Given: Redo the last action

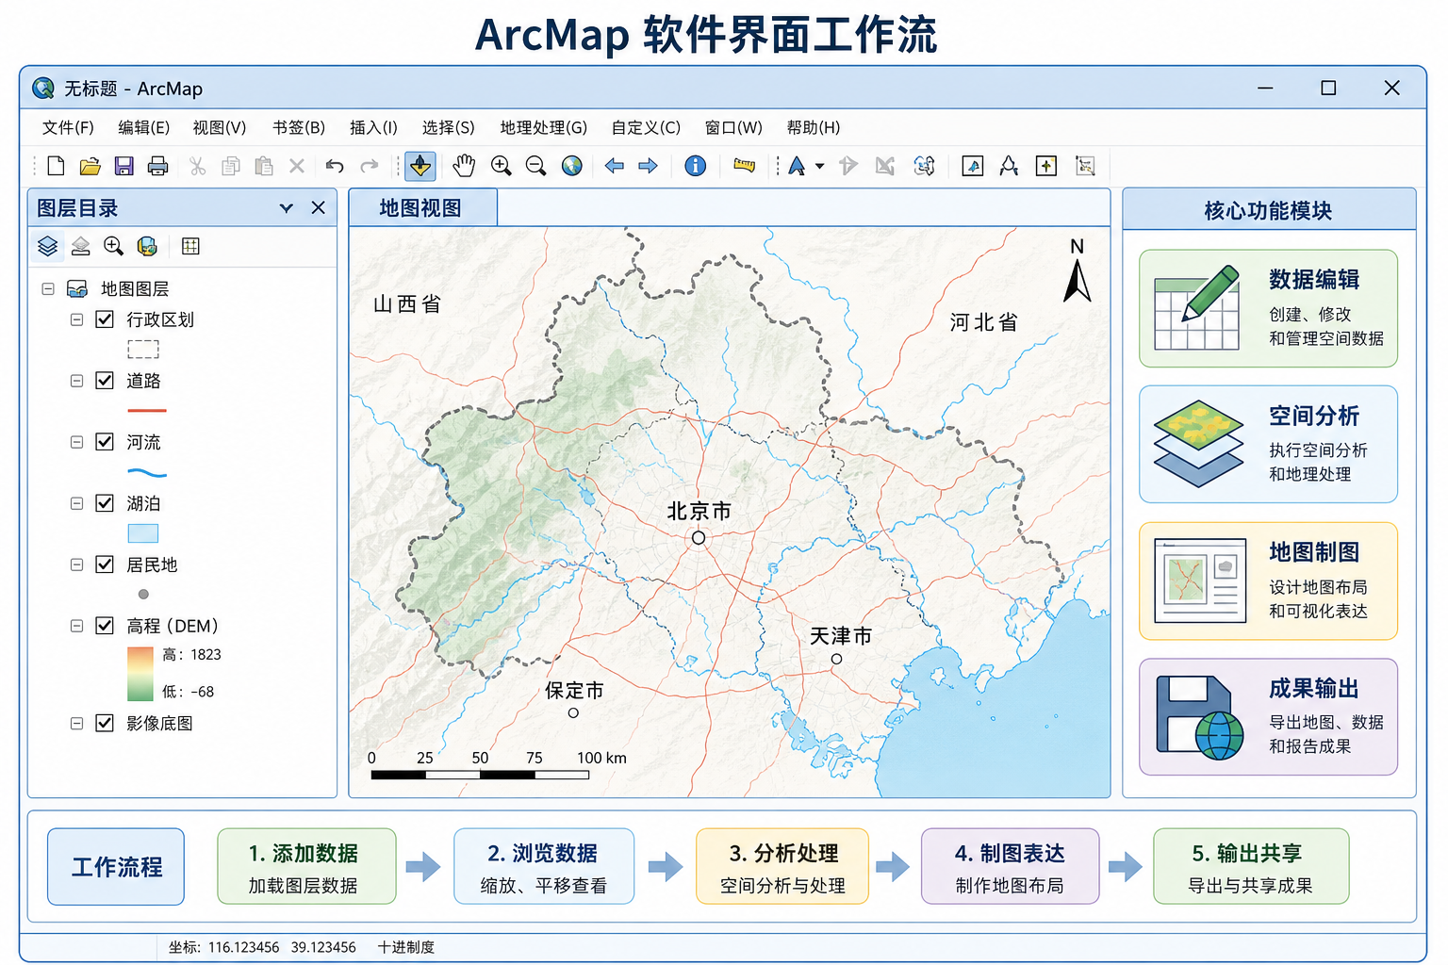Looking at the screenshot, I should pos(370,166).
